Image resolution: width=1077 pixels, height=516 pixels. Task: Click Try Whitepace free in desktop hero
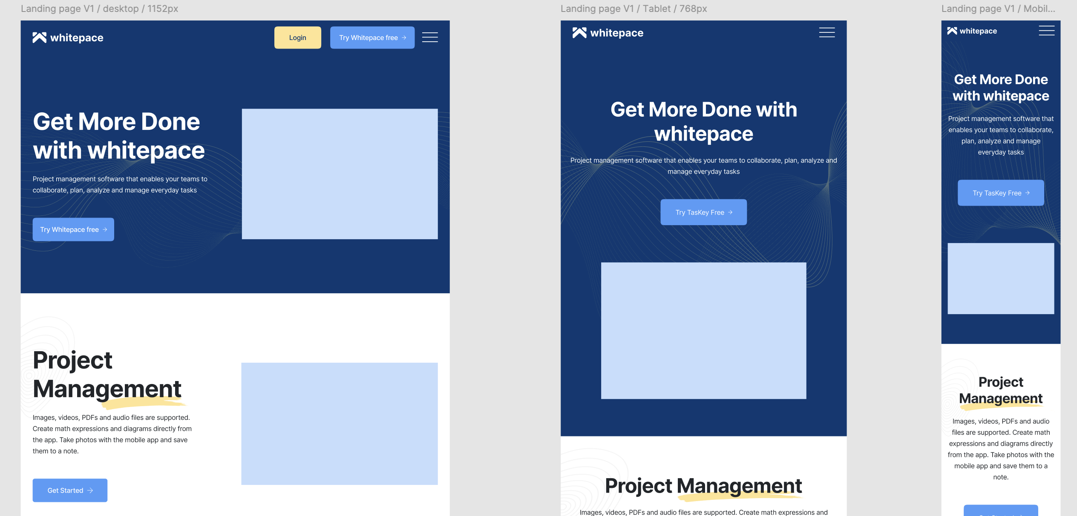pos(73,229)
